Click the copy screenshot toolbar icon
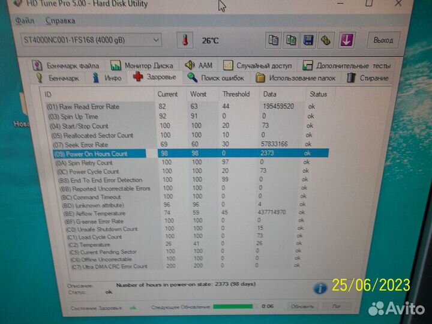Screen dimensions: 432x324 pyautogui.click(x=291, y=41)
